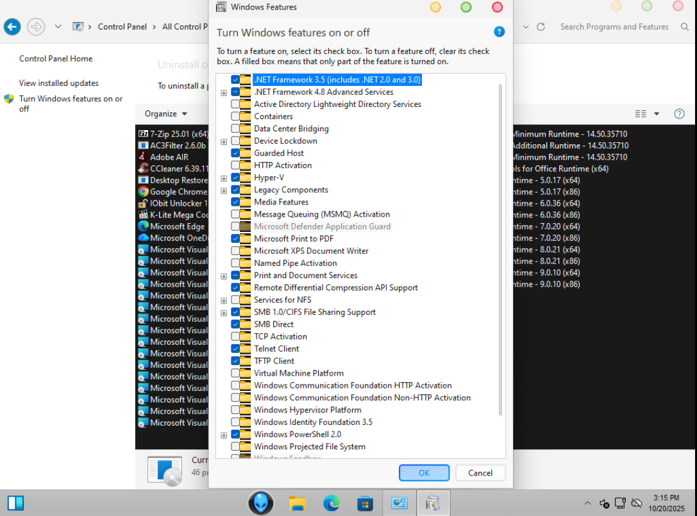Click the Back navigation arrow
This screenshot has width=697, height=516.
(x=12, y=27)
